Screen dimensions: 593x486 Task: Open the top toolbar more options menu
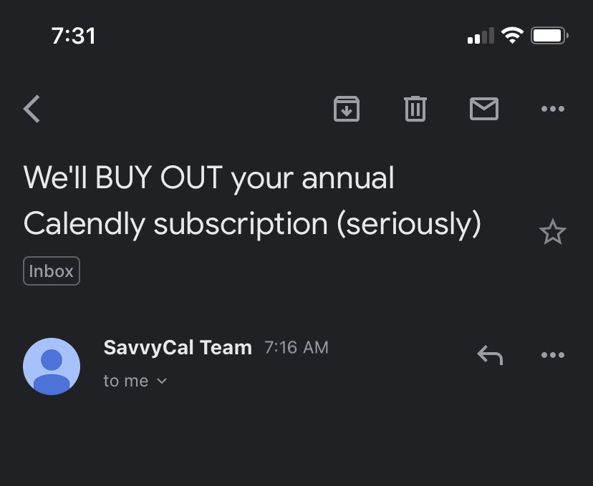click(x=553, y=110)
